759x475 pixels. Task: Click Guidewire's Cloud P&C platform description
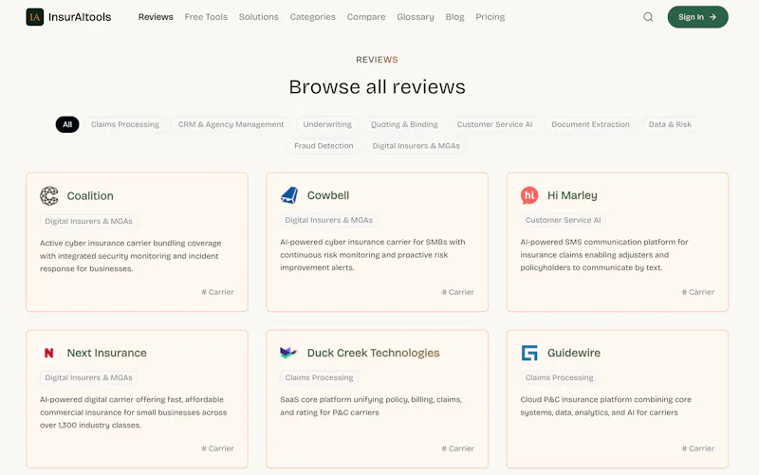[x=605, y=407]
